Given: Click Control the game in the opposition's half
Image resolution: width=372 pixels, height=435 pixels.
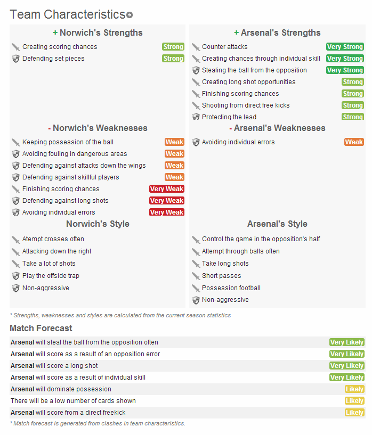Looking at the screenshot, I should 261,239.
